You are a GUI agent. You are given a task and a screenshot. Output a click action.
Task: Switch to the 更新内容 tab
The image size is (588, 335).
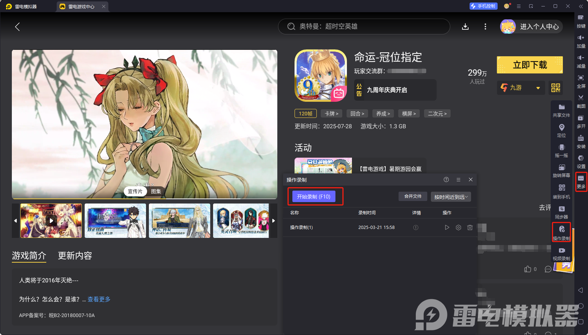(75, 255)
